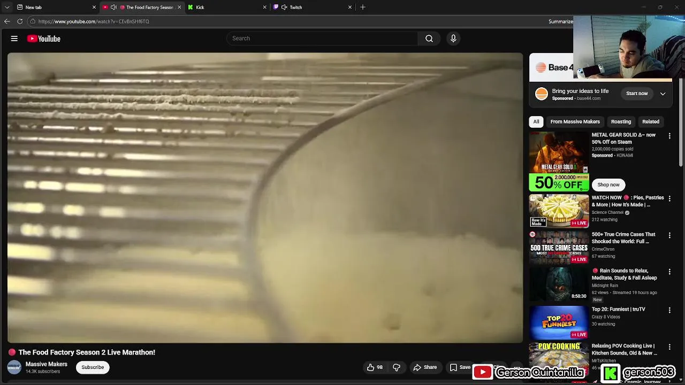Go to YouTube home via logo
685x385 pixels.
tap(44, 38)
